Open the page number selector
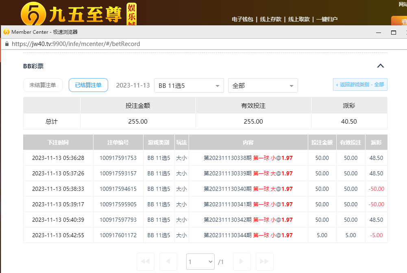This screenshot has width=407, height=273. click(200, 262)
